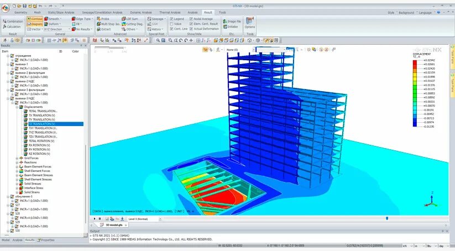Click the Task Pane side tab at top right
Screen dimensions: 455x251
coord(452,57)
